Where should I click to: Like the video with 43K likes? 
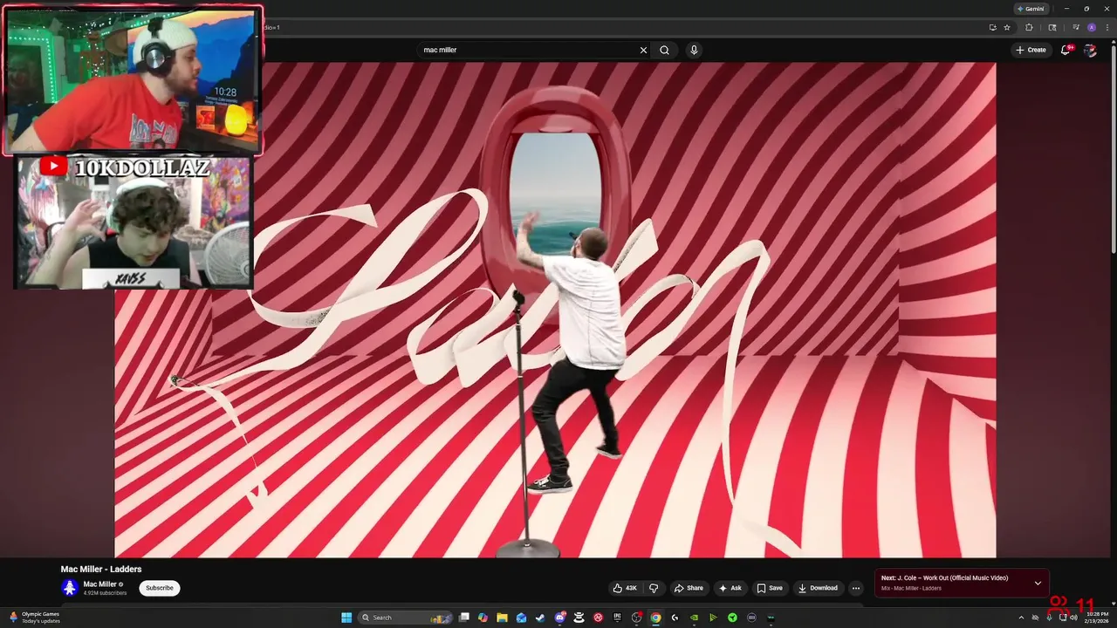pos(625,588)
